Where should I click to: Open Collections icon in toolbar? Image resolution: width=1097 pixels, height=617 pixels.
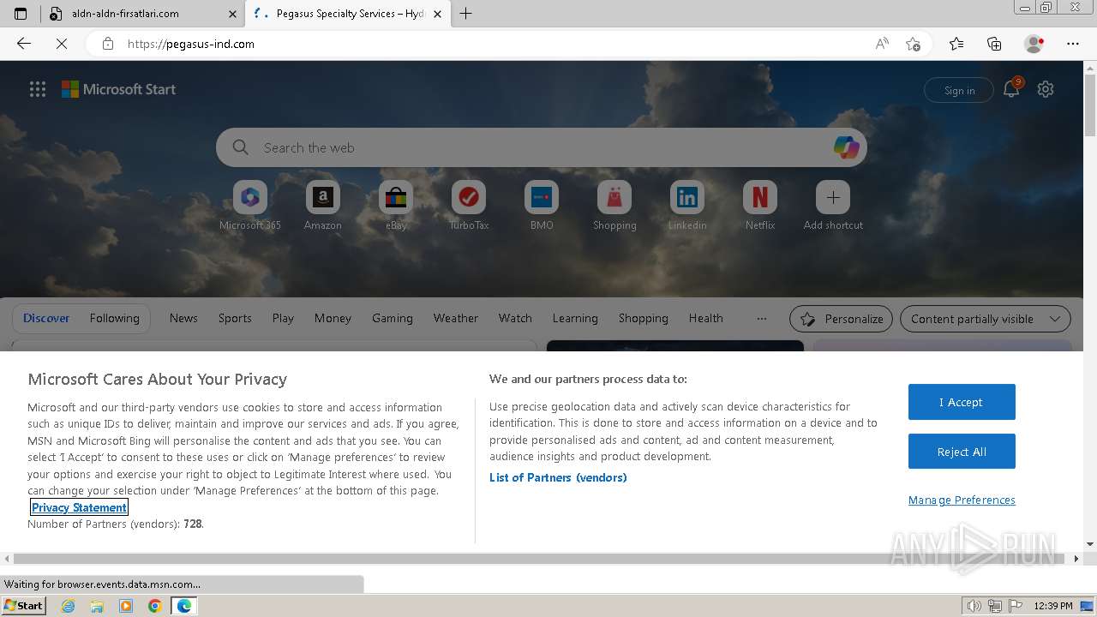tap(994, 44)
